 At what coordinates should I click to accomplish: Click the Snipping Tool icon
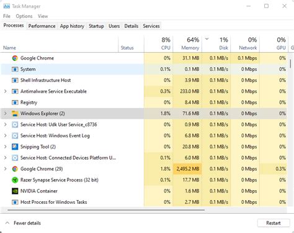point(15,147)
